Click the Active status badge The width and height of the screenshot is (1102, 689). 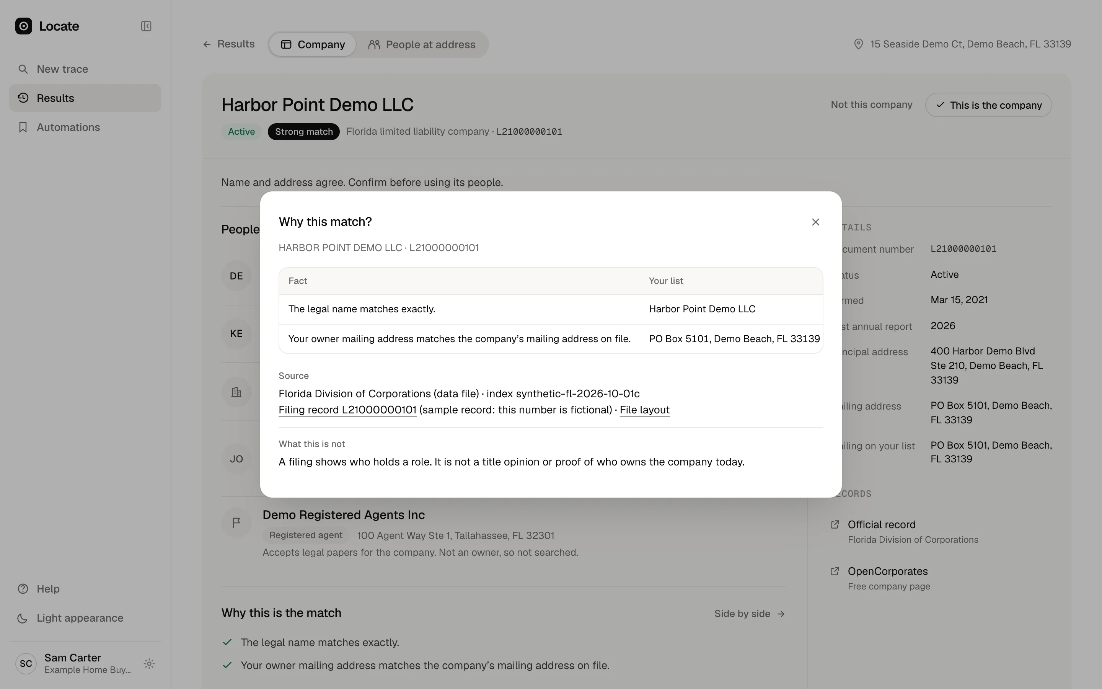241,132
